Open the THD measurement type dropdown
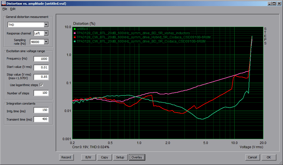Screen dimensions: 283x165 [x=46, y=25]
